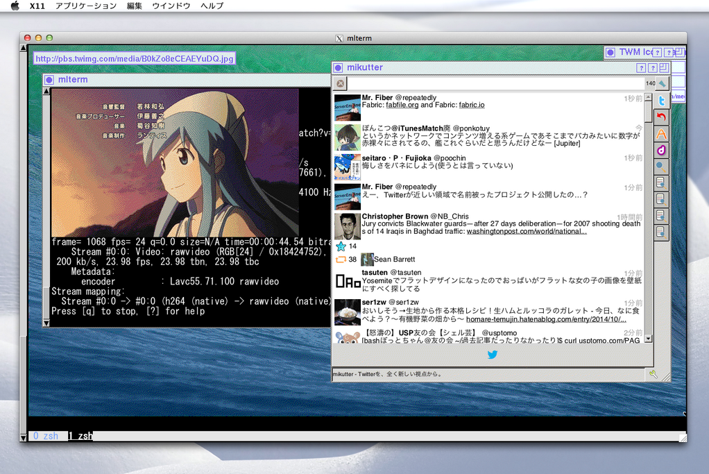Click the 'Press [q] to stop' terminal line
The image size is (709, 474).
click(128, 311)
